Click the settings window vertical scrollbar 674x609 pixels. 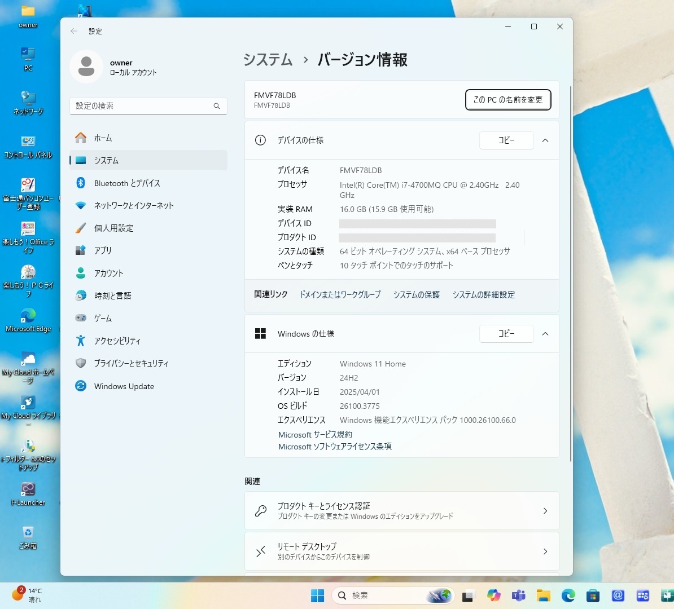click(571, 274)
